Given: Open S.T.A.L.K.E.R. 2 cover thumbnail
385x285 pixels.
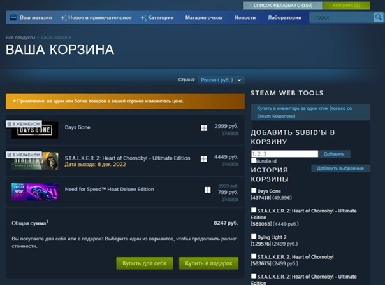Looking at the screenshot, I should click(35, 161).
